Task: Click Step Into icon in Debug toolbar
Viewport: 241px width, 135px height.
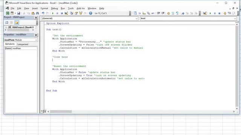Action: 229,13
